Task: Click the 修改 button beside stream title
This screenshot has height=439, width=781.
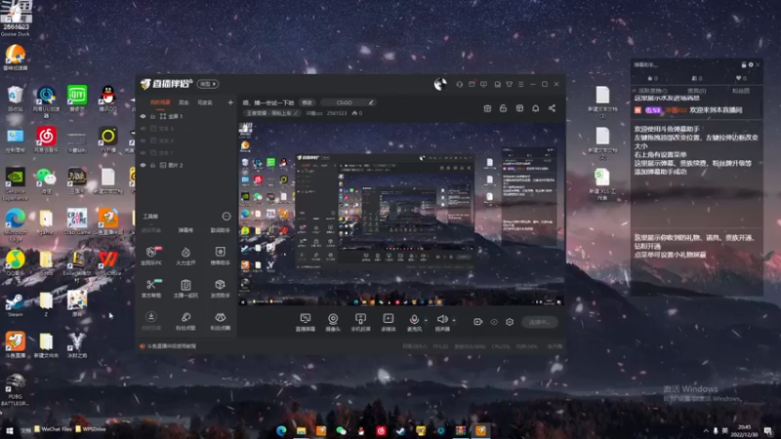Action: point(308,102)
